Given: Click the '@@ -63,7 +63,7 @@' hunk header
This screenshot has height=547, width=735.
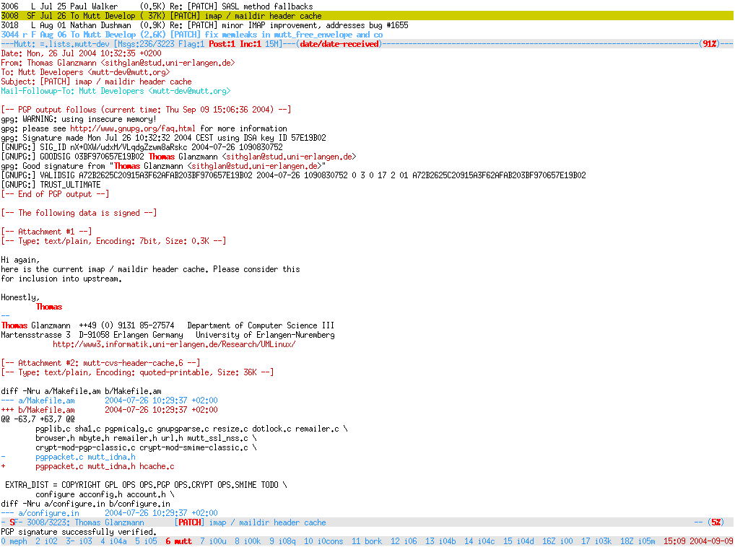Looking at the screenshot, I should (38, 419).
